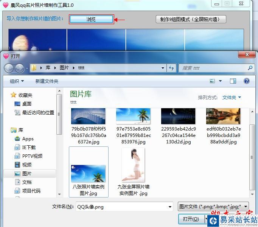This screenshot has width=258, height=227.
Task: Click the file list scroll up arrow
Action: point(252,112)
